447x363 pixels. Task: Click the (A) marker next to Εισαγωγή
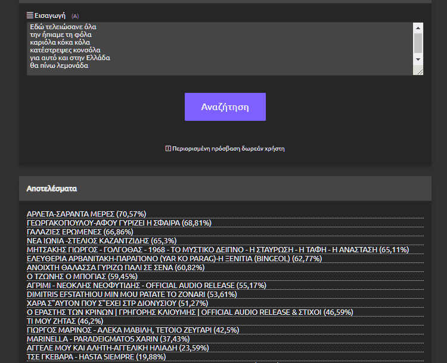pos(75,16)
